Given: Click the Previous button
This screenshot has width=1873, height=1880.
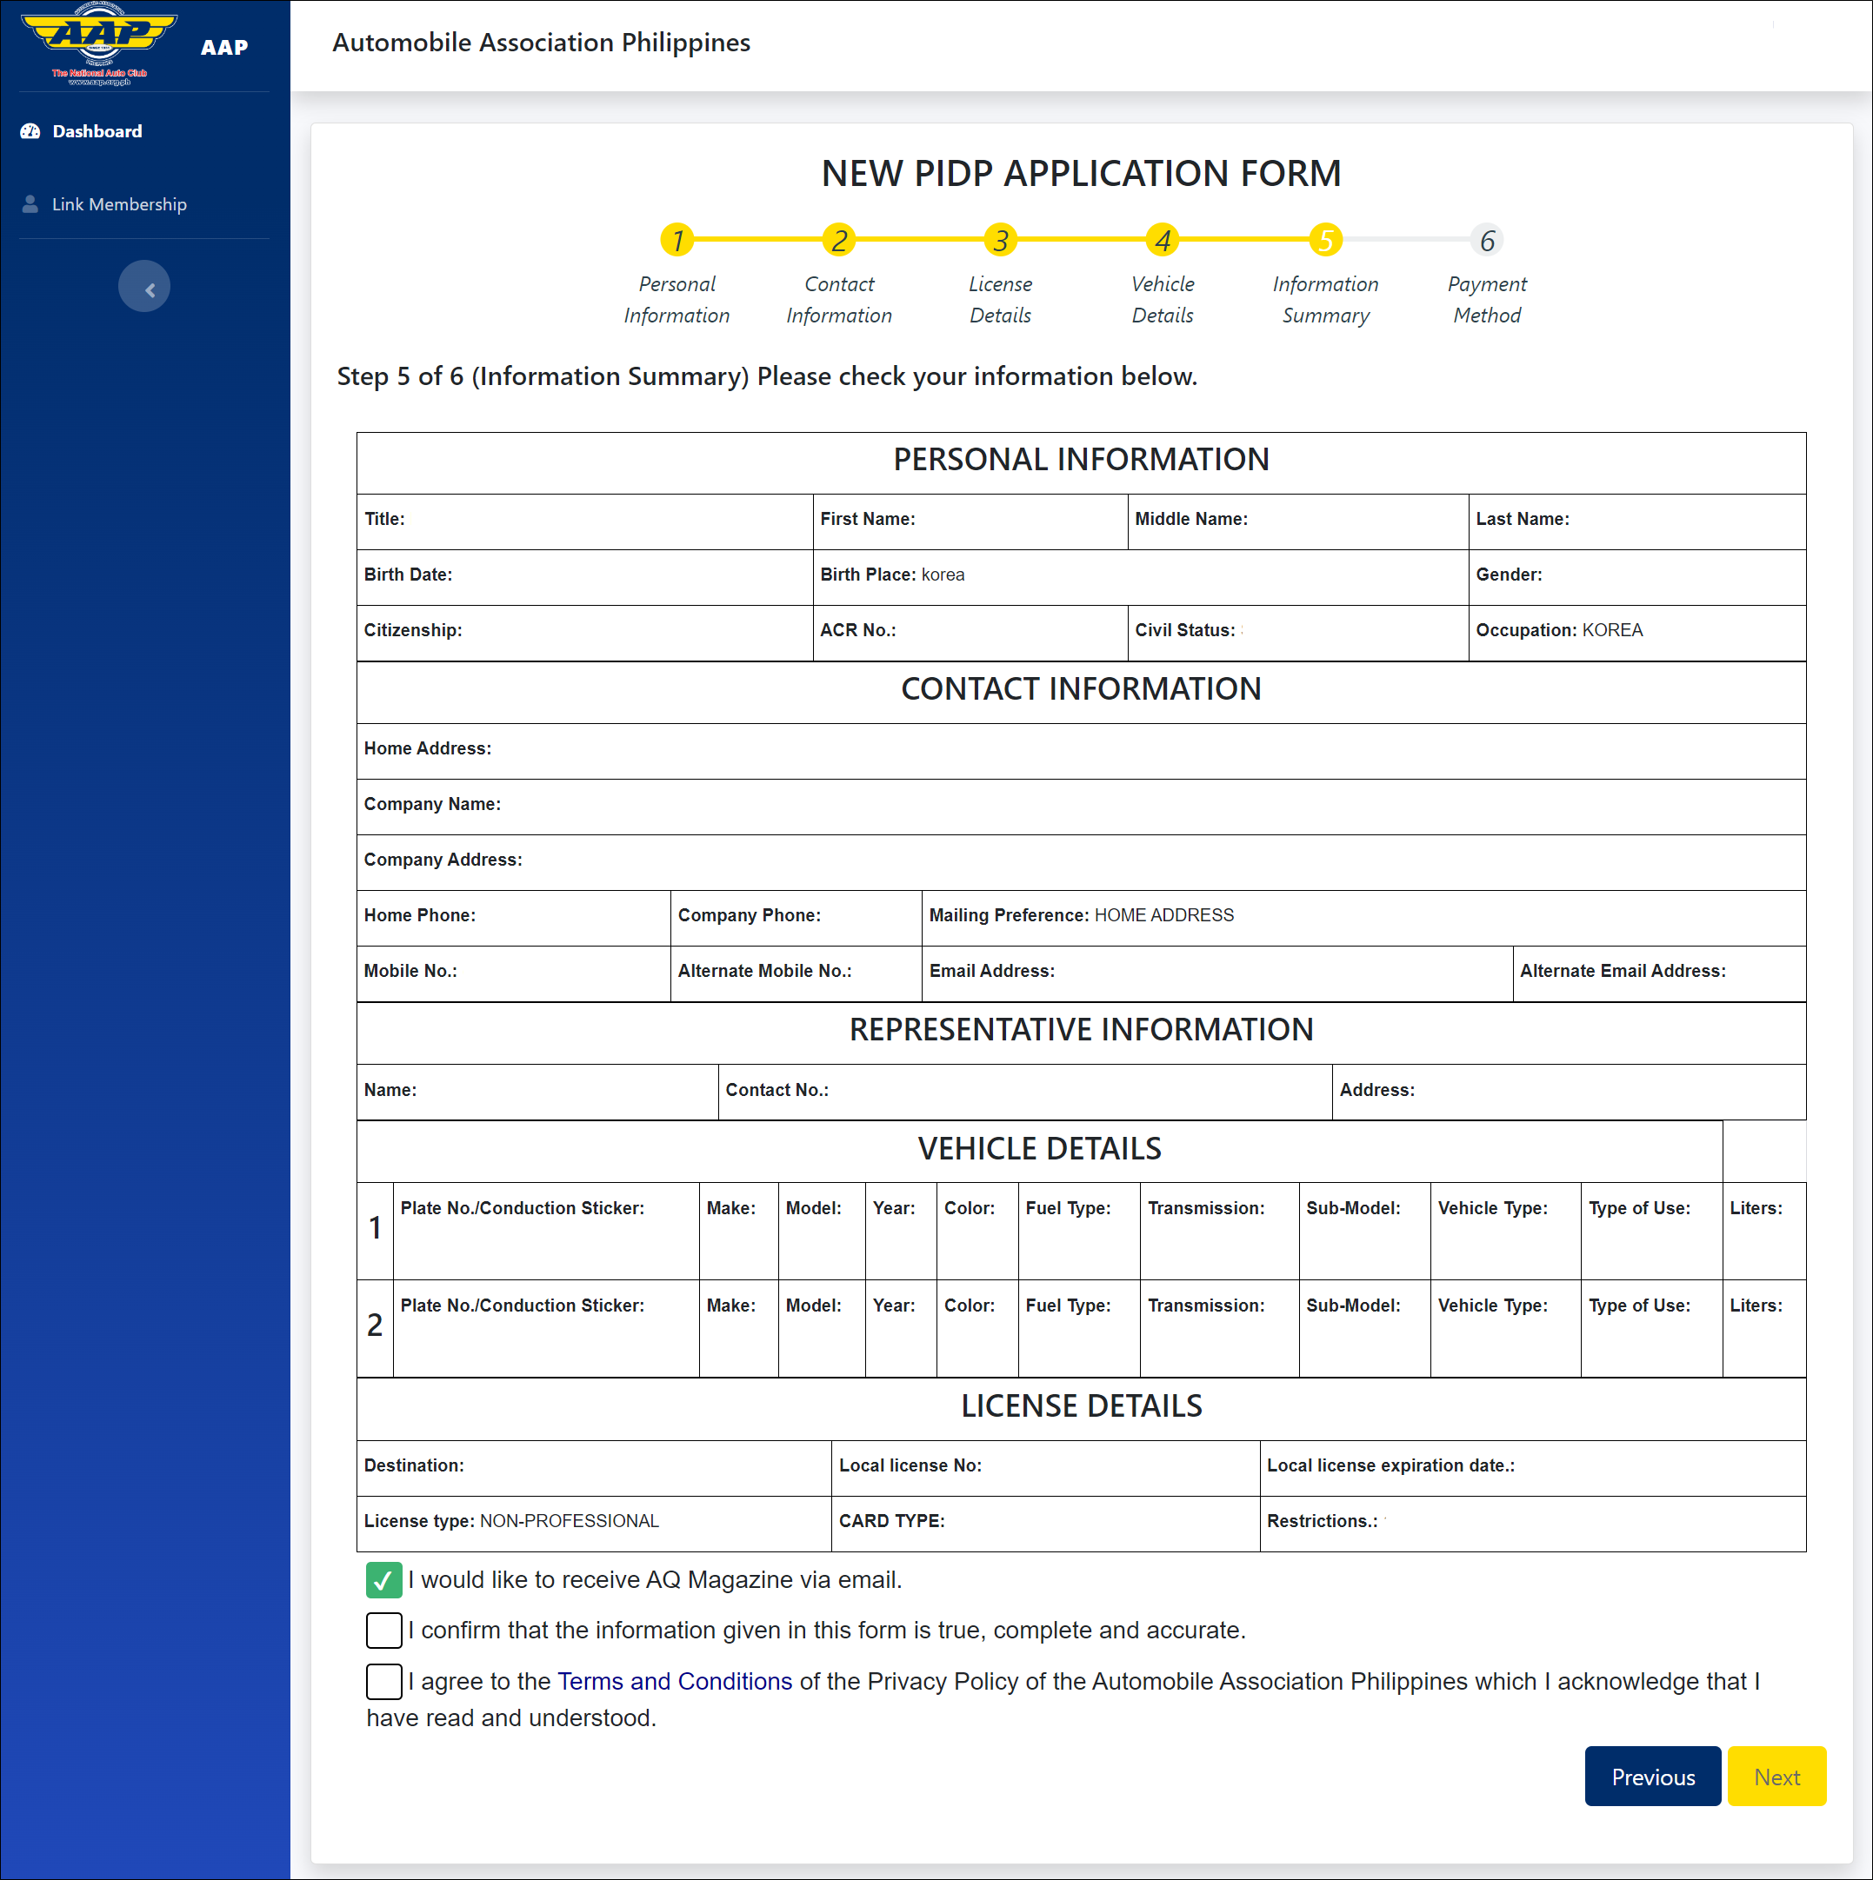Looking at the screenshot, I should click(1652, 1777).
